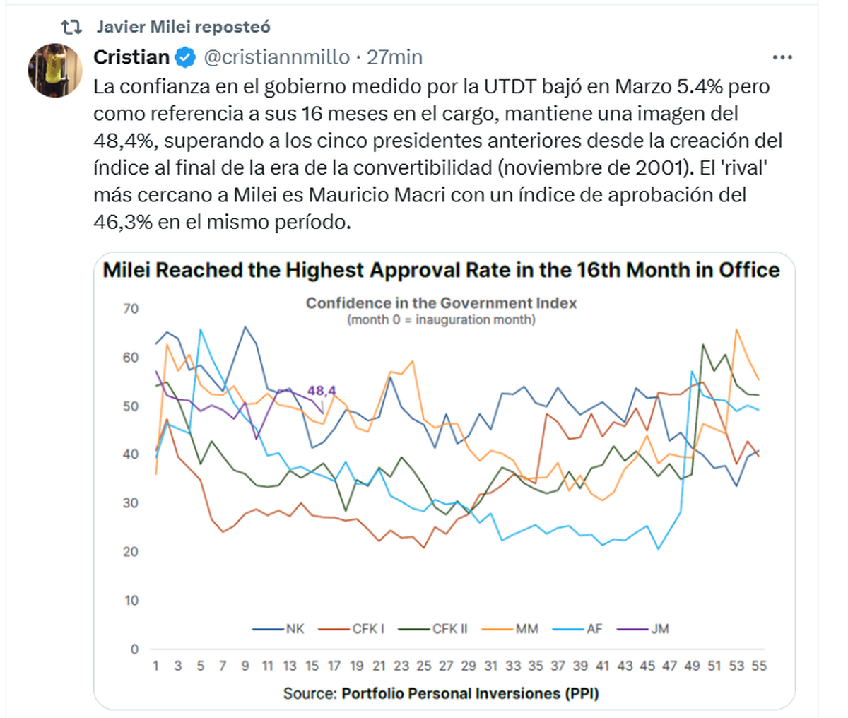The width and height of the screenshot is (848, 718).
Task: Click the display name Cristian
Action: click(131, 57)
